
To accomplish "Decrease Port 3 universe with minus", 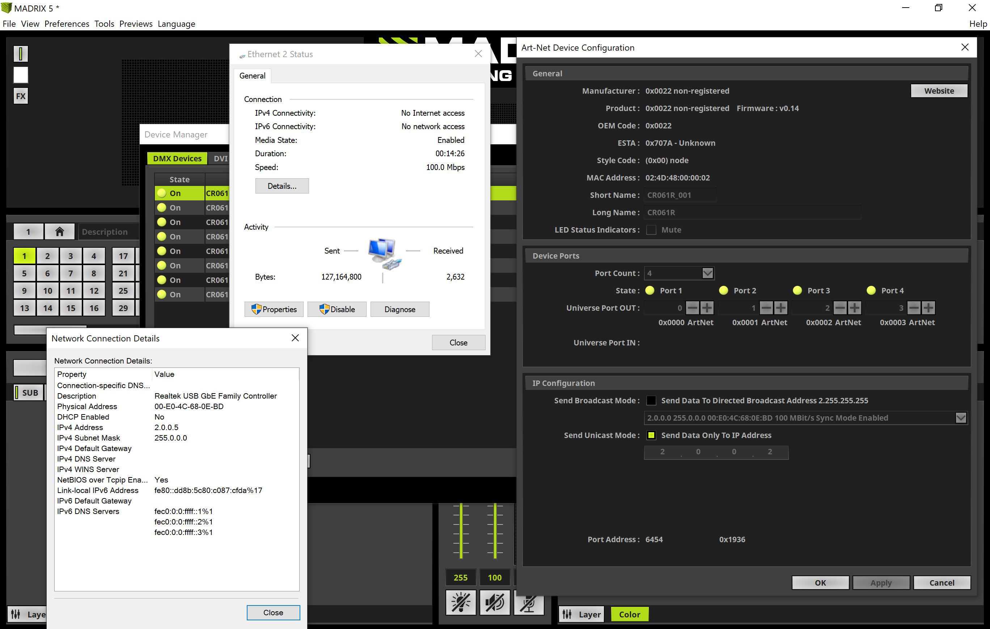I will point(840,308).
